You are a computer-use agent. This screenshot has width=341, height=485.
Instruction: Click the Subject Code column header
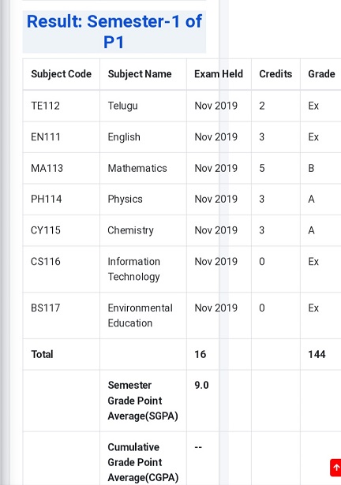click(x=62, y=74)
